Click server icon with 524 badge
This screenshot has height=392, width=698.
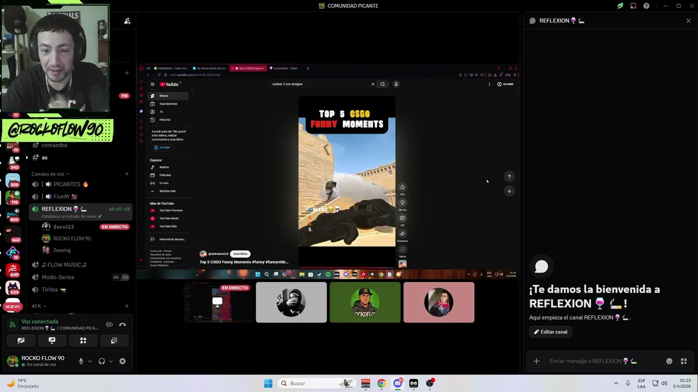13,287
